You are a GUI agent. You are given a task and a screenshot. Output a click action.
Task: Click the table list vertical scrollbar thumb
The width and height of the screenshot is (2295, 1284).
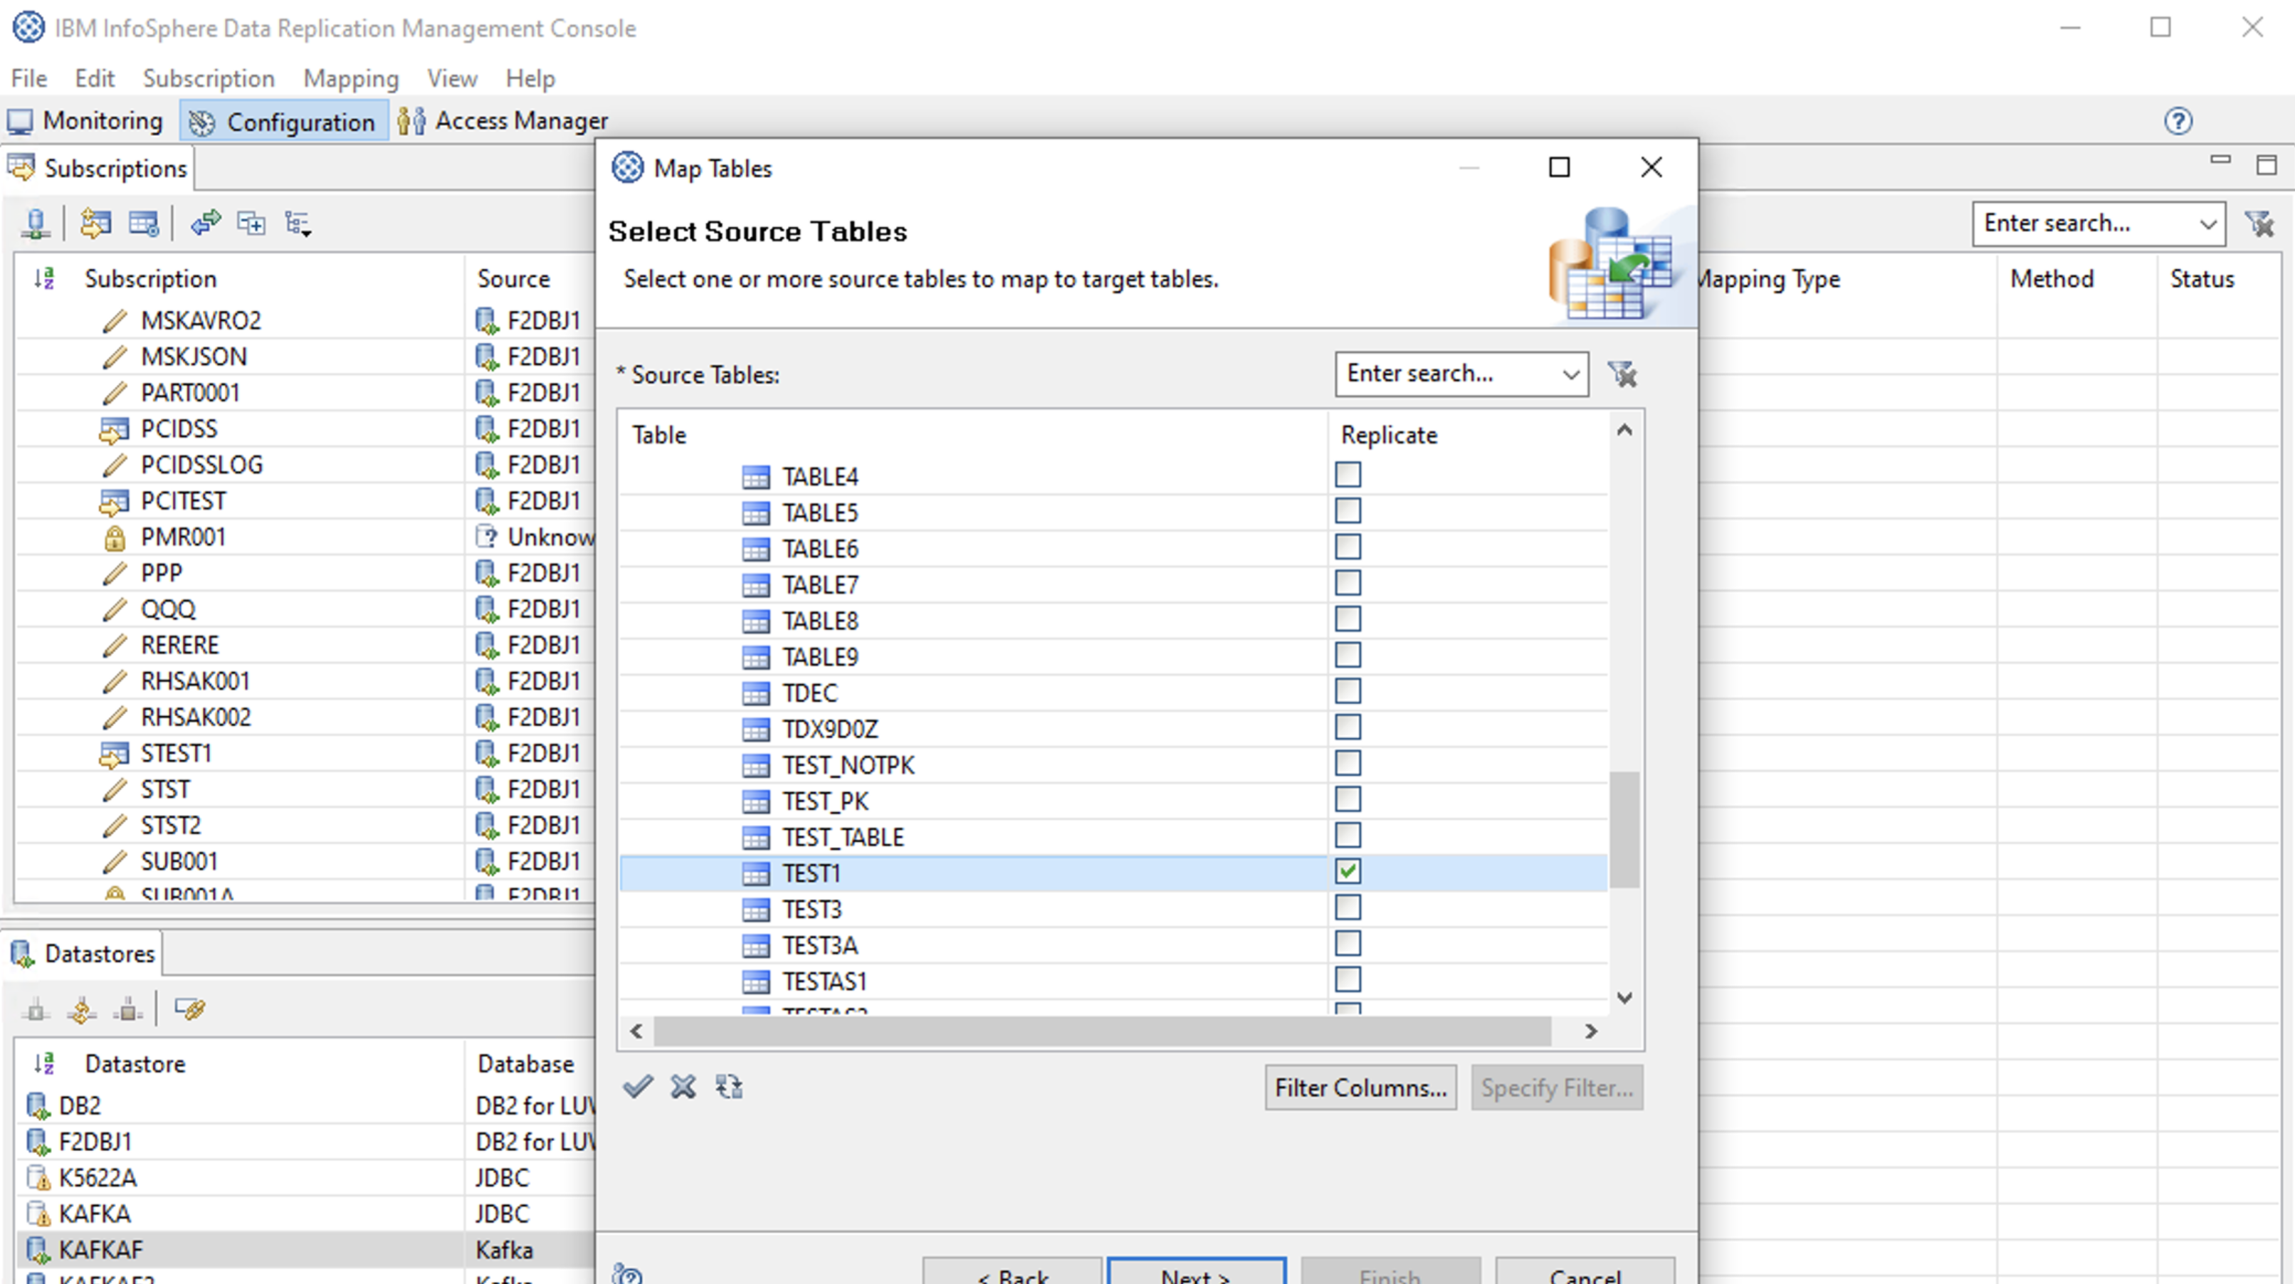pyautogui.click(x=1624, y=828)
